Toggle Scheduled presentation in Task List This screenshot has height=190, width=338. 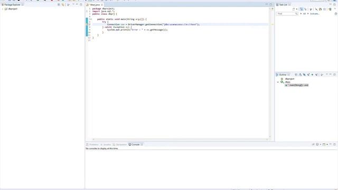pyautogui.click(x=305, y=9)
